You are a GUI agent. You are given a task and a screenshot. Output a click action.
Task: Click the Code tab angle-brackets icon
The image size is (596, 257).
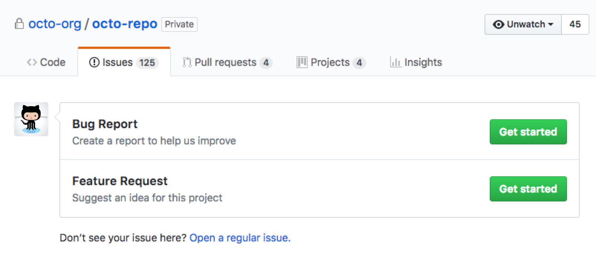click(32, 62)
